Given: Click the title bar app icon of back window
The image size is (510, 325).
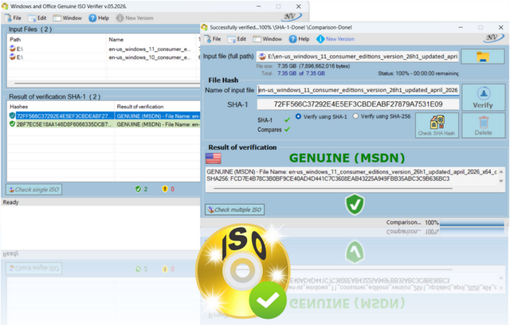Looking at the screenshot, I should [5, 6].
